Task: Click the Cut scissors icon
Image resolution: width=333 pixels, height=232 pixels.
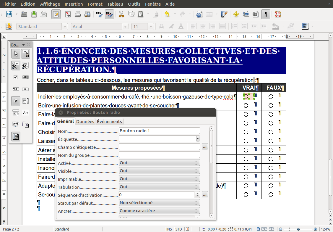Action: [121, 14]
